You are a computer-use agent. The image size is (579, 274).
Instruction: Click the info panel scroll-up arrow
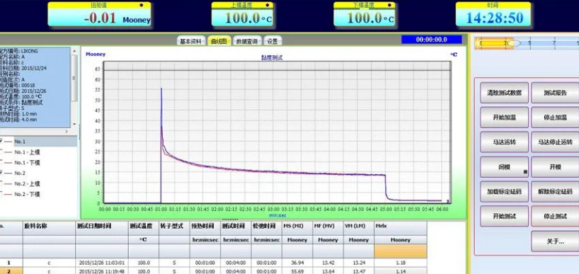(x=74, y=50)
